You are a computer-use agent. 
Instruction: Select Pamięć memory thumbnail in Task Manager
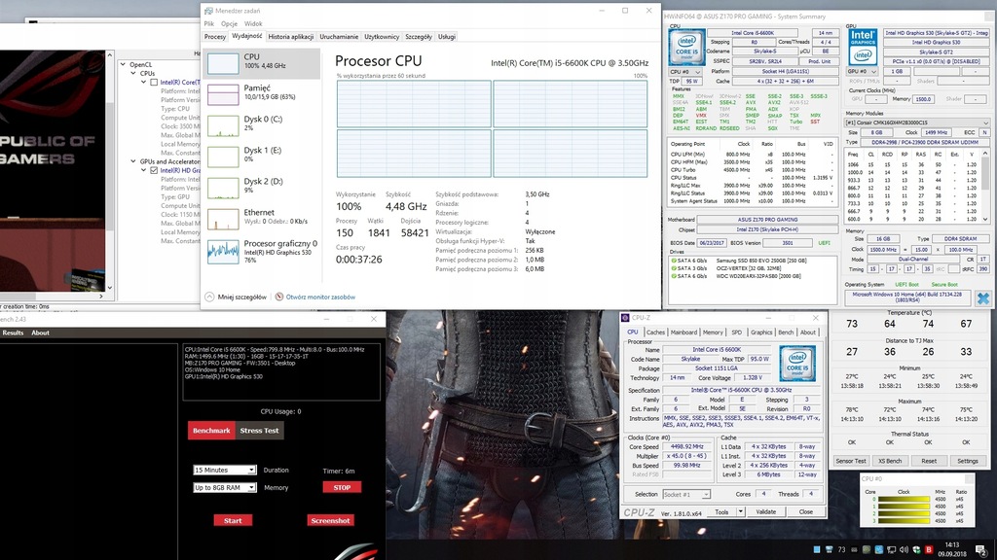coord(223,94)
